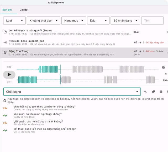
Task: Open the Khoảng thời gian dropdown
Action: tap(44, 20)
